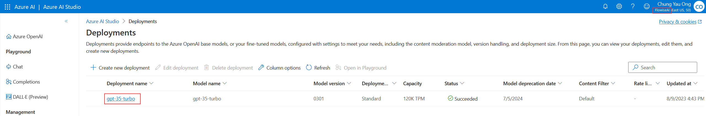Open Model deprecation date column dropdown
Image resolution: width=706 pixels, height=116 pixels.
[x=560, y=83]
